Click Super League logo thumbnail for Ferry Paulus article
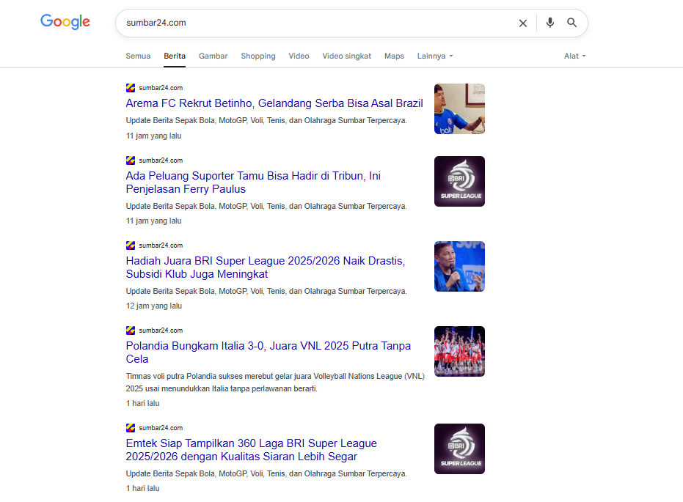The image size is (683, 502). tap(459, 182)
